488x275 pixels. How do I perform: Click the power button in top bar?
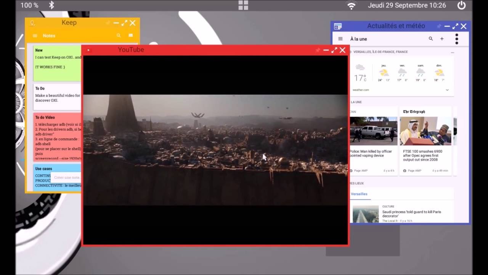[x=462, y=5]
